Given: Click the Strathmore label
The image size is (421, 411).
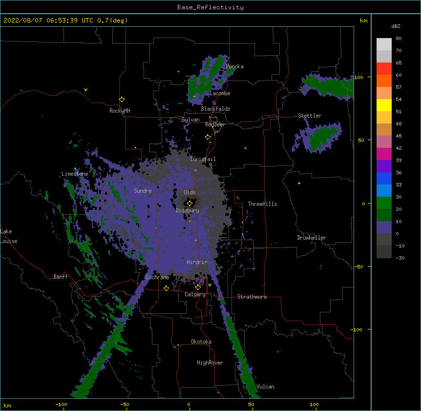Looking at the screenshot, I should (252, 297).
